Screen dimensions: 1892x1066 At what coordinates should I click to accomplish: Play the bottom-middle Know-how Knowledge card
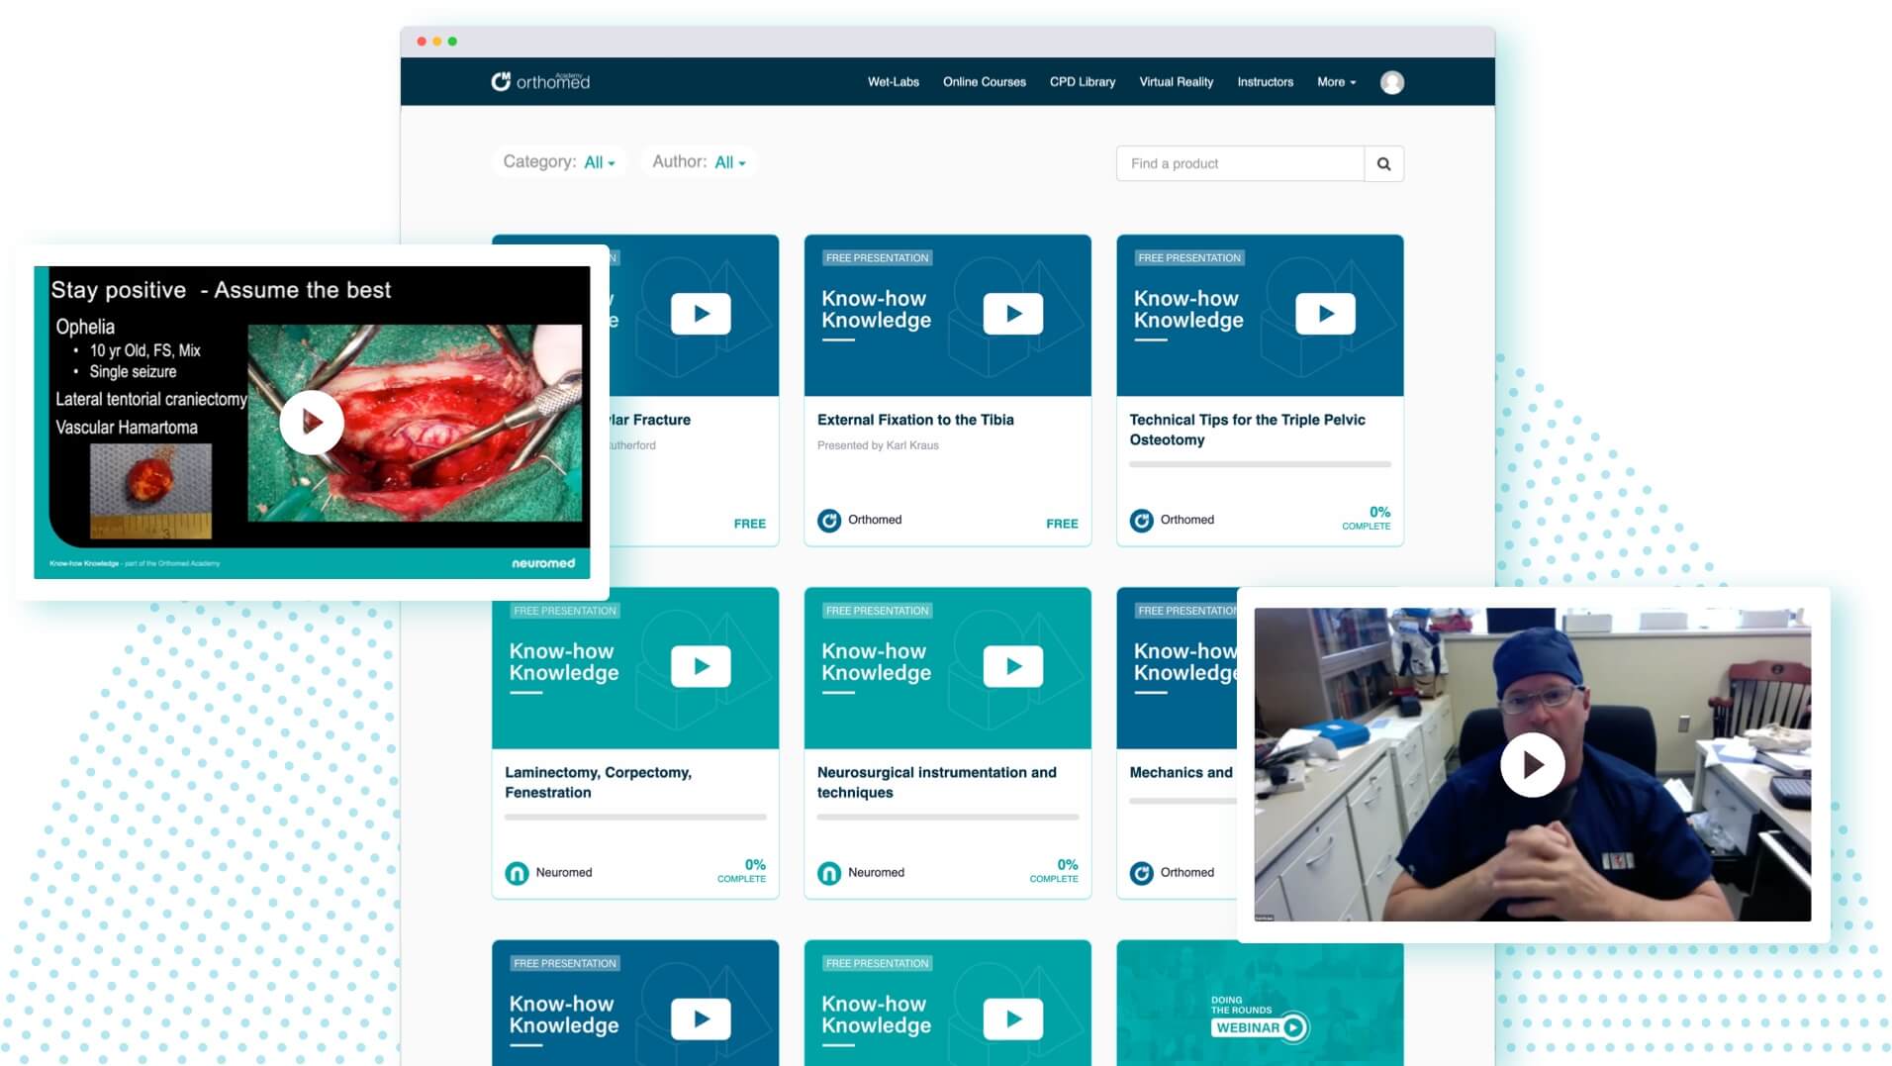1012,1018
